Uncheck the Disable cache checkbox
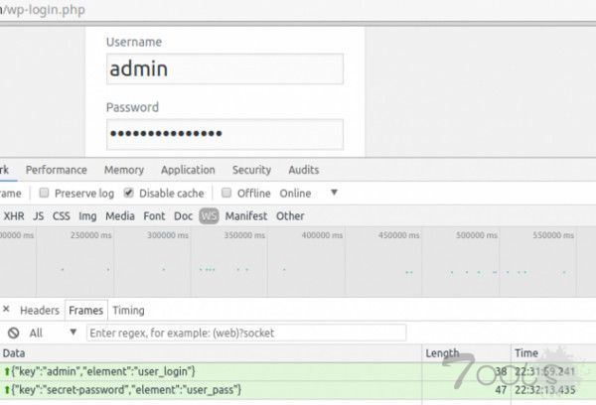 [128, 194]
